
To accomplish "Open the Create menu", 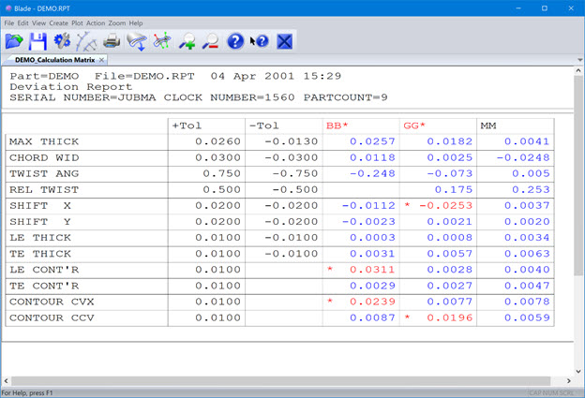I will (x=59, y=22).
